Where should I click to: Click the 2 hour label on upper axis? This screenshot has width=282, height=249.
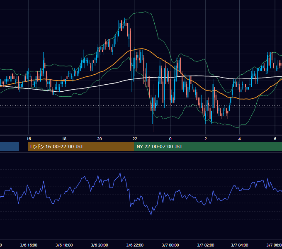pos(206,139)
